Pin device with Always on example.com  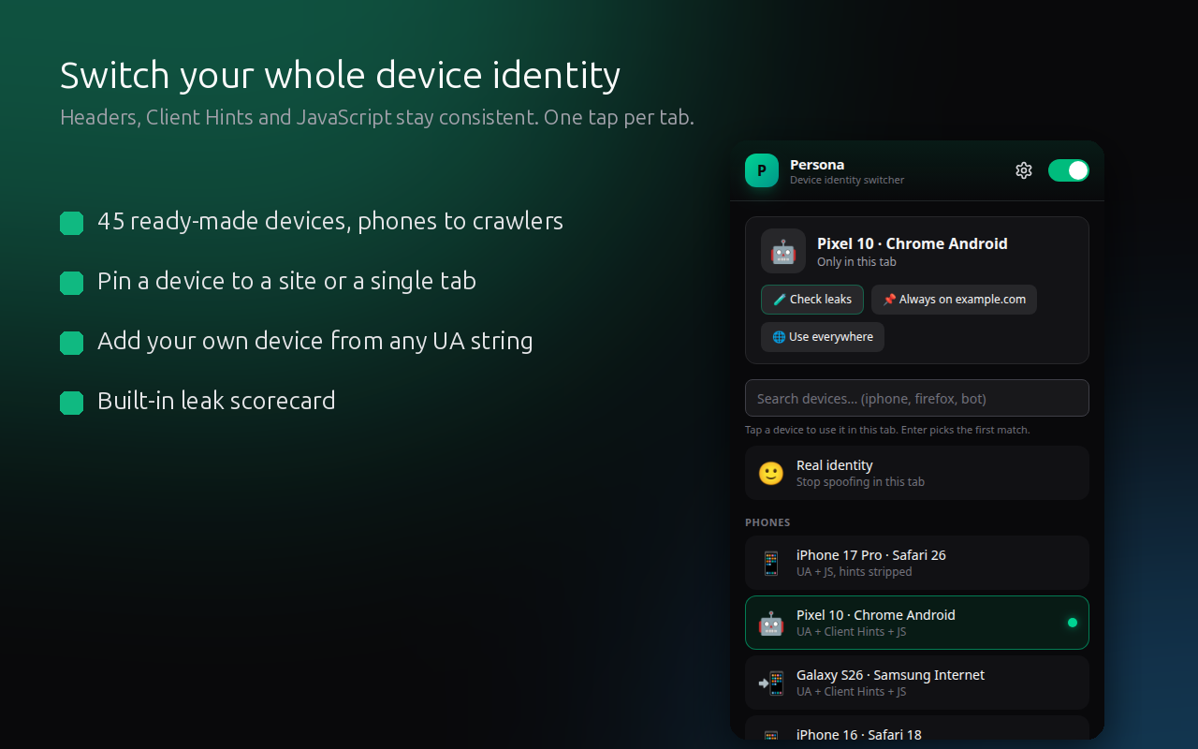tap(954, 300)
